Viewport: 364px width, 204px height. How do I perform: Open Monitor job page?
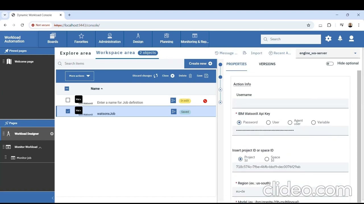pyautogui.click(x=24, y=158)
